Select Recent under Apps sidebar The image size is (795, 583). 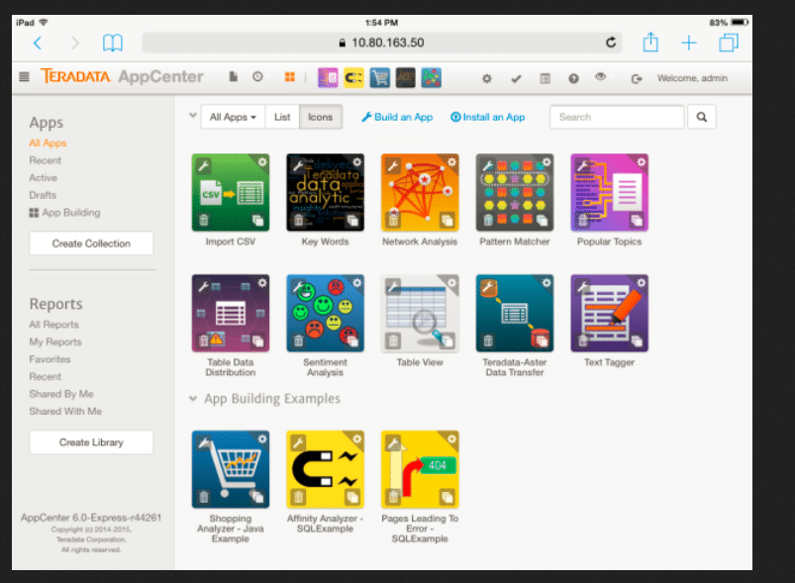tap(46, 160)
